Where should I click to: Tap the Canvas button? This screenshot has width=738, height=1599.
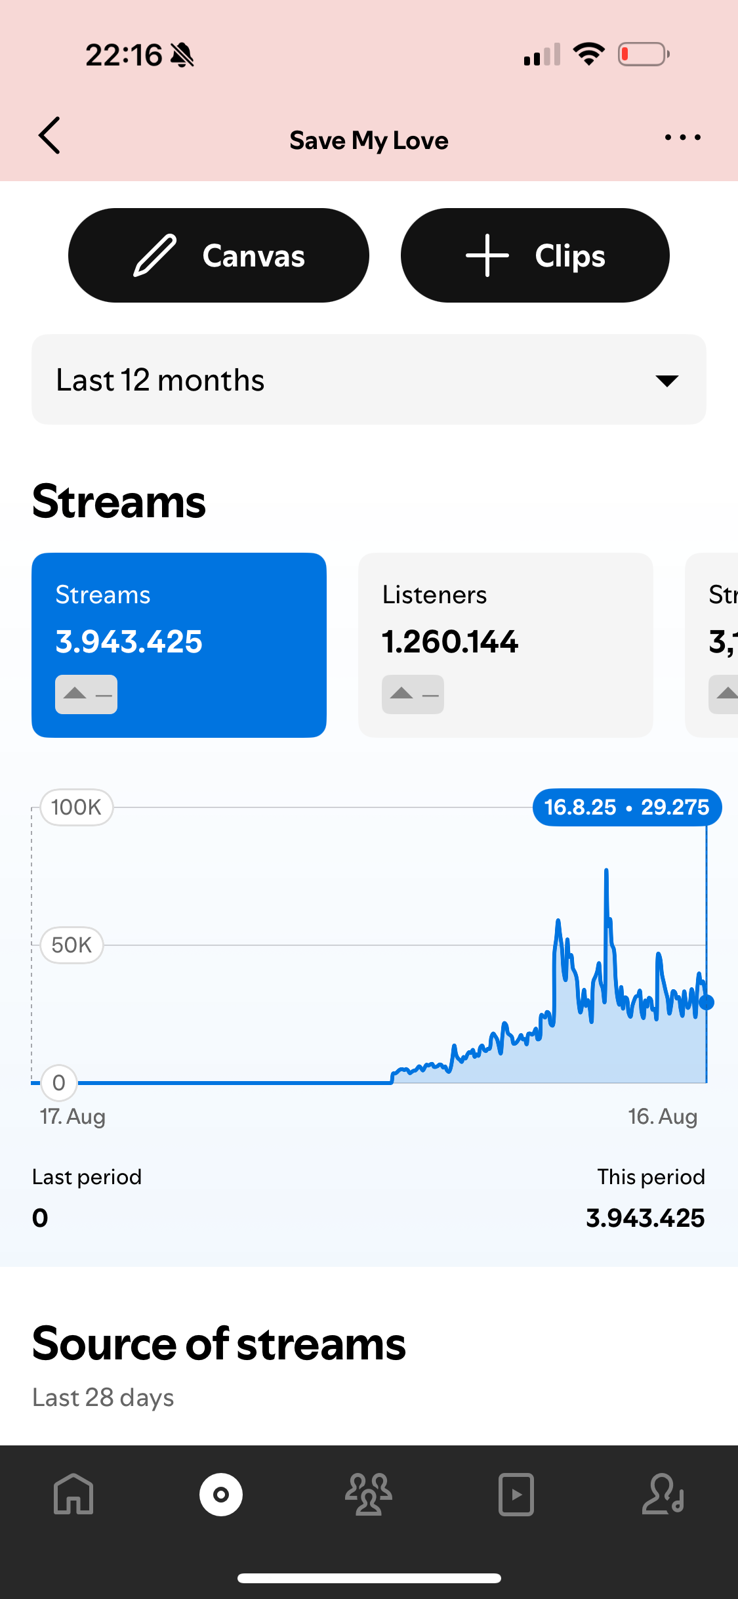point(218,255)
